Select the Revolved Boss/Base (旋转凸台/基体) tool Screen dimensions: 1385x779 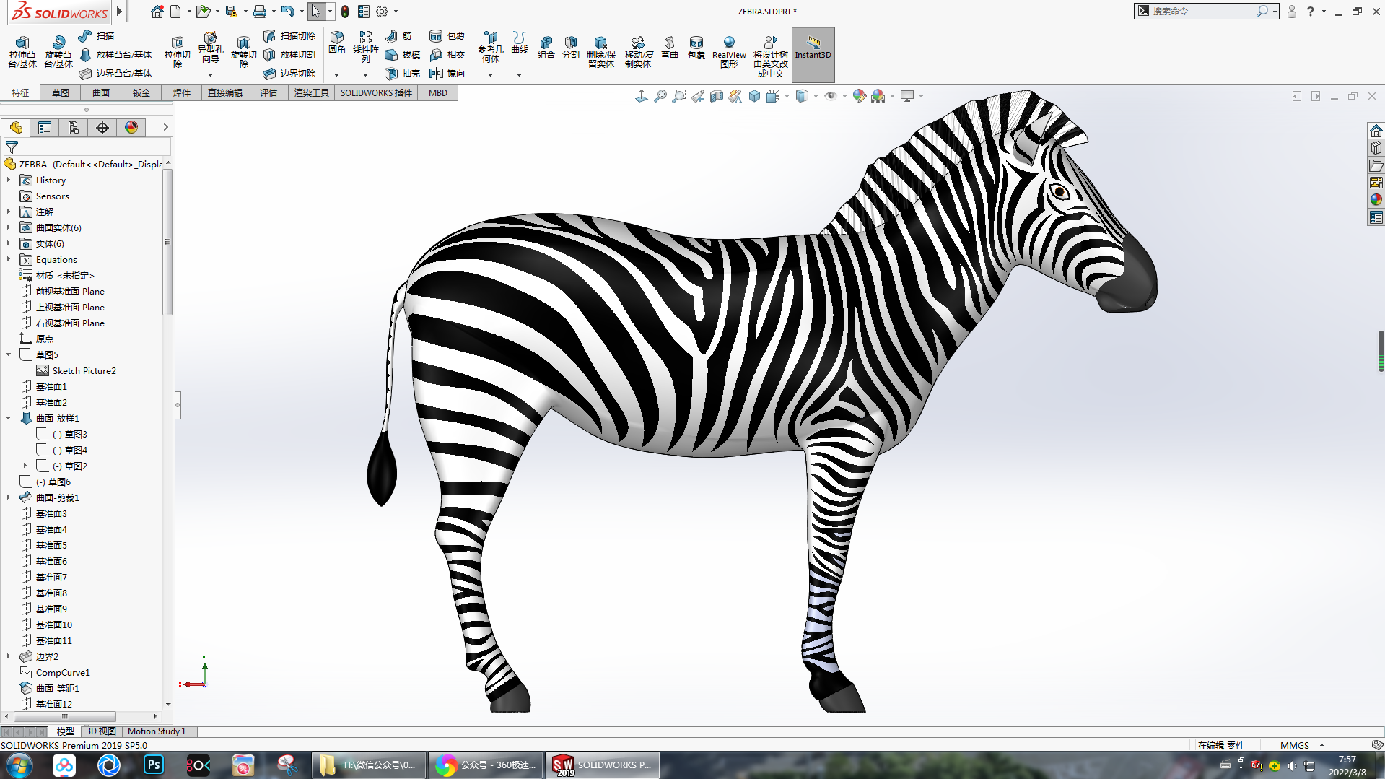58,51
